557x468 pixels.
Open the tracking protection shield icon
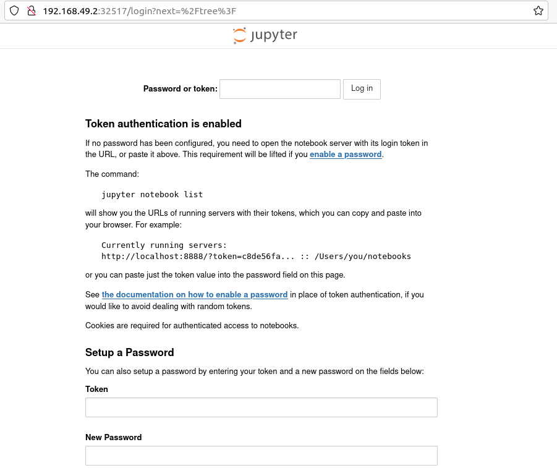(x=14, y=11)
